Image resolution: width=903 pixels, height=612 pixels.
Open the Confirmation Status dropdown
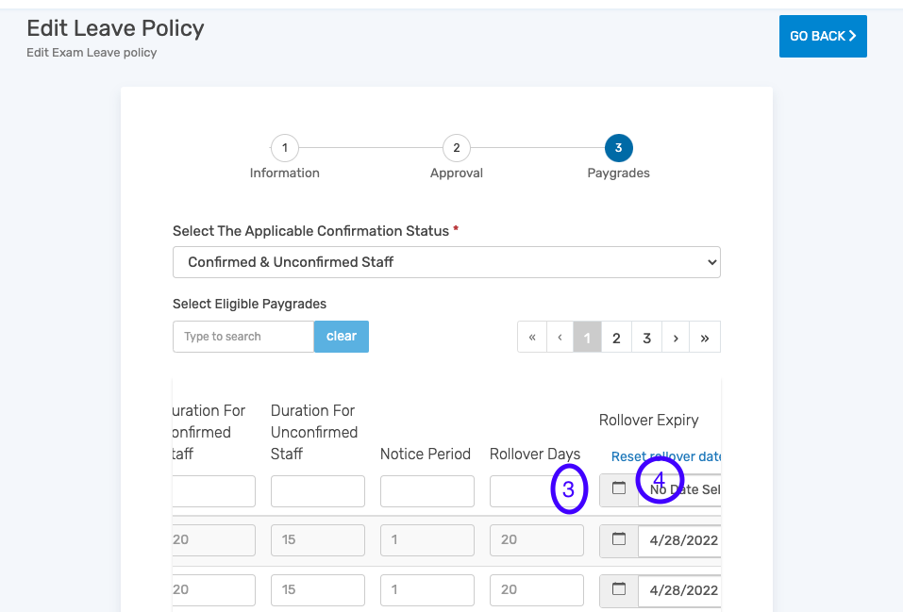pos(446,262)
